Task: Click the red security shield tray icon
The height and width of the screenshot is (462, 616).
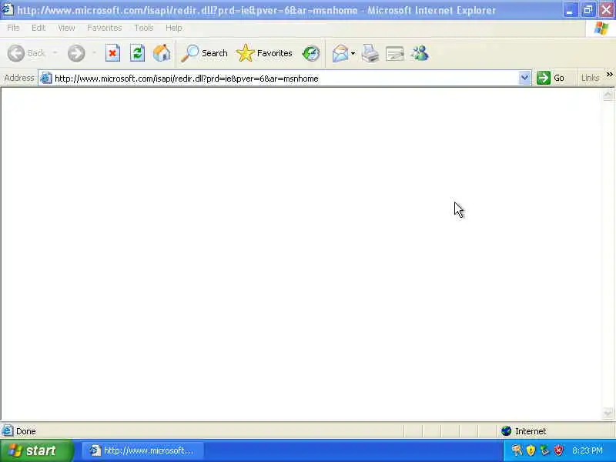Action: [x=558, y=450]
